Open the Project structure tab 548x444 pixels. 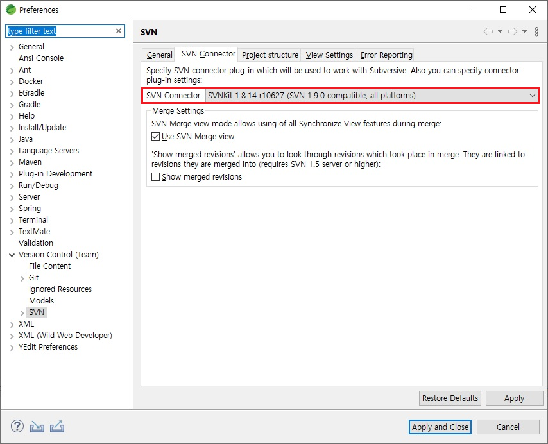click(270, 55)
